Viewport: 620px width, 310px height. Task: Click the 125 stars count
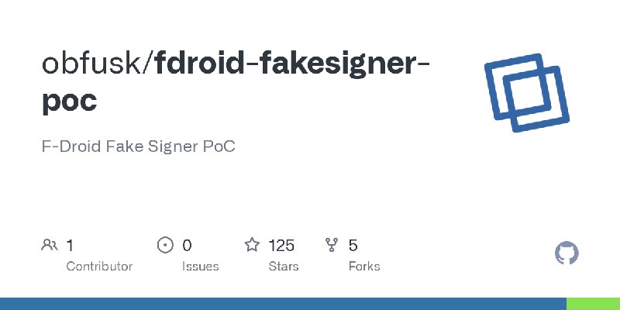(x=281, y=246)
